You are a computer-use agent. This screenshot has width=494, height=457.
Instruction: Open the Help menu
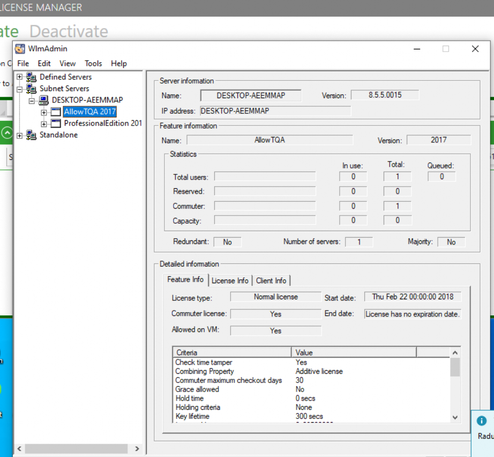click(119, 63)
